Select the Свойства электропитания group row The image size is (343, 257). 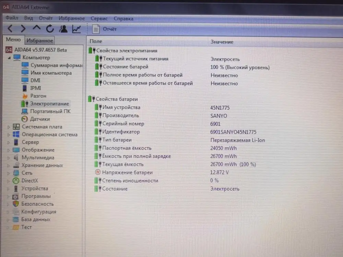123,50
